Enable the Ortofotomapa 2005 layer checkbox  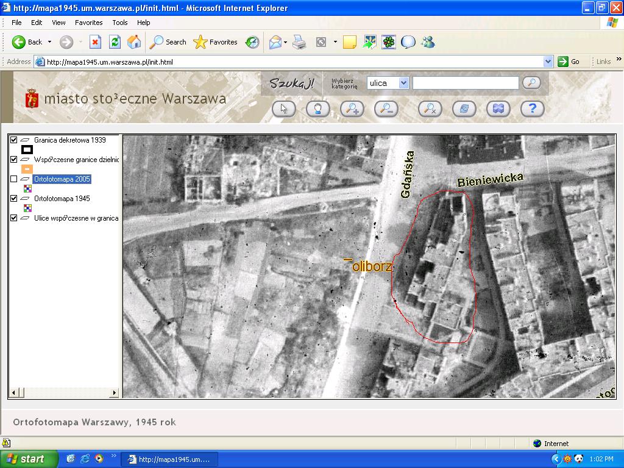coord(14,179)
